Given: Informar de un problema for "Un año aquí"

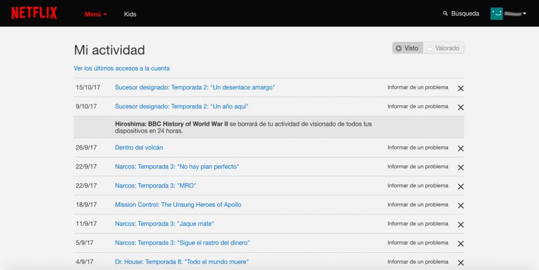Looking at the screenshot, I should pyautogui.click(x=417, y=106).
